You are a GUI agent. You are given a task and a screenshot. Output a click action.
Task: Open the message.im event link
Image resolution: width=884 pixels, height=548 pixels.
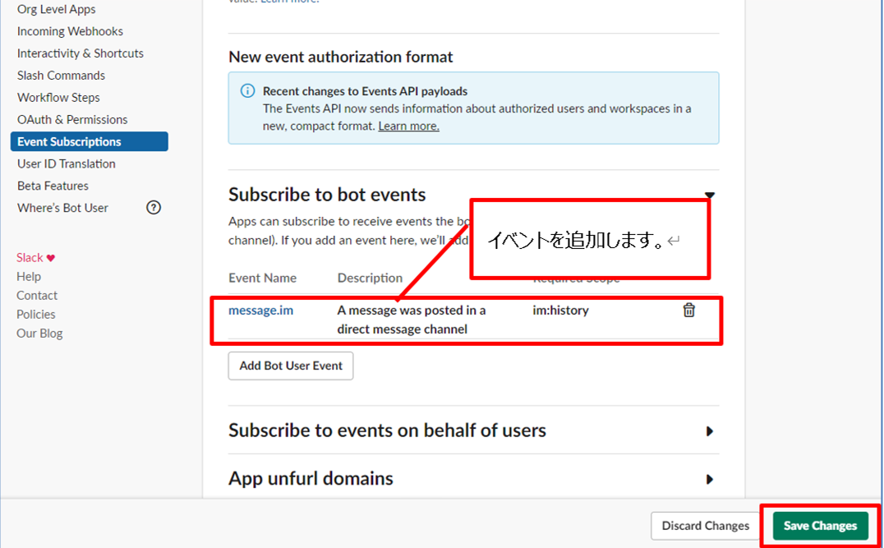(x=260, y=311)
